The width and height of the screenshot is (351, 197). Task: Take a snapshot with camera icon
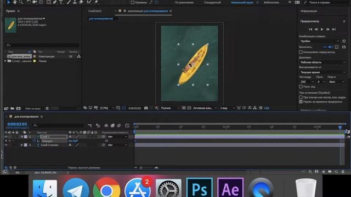click(x=146, y=108)
